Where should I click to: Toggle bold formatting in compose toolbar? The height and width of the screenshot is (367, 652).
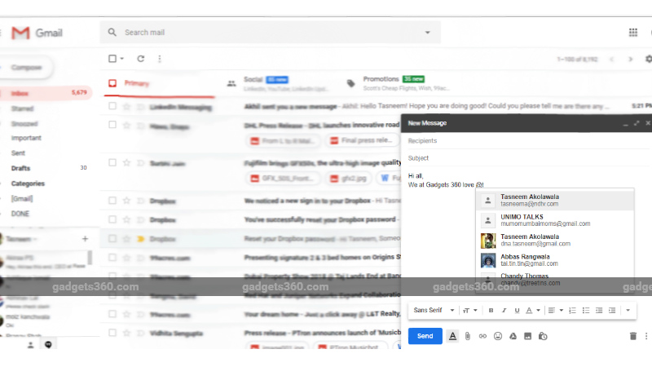pos(491,311)
